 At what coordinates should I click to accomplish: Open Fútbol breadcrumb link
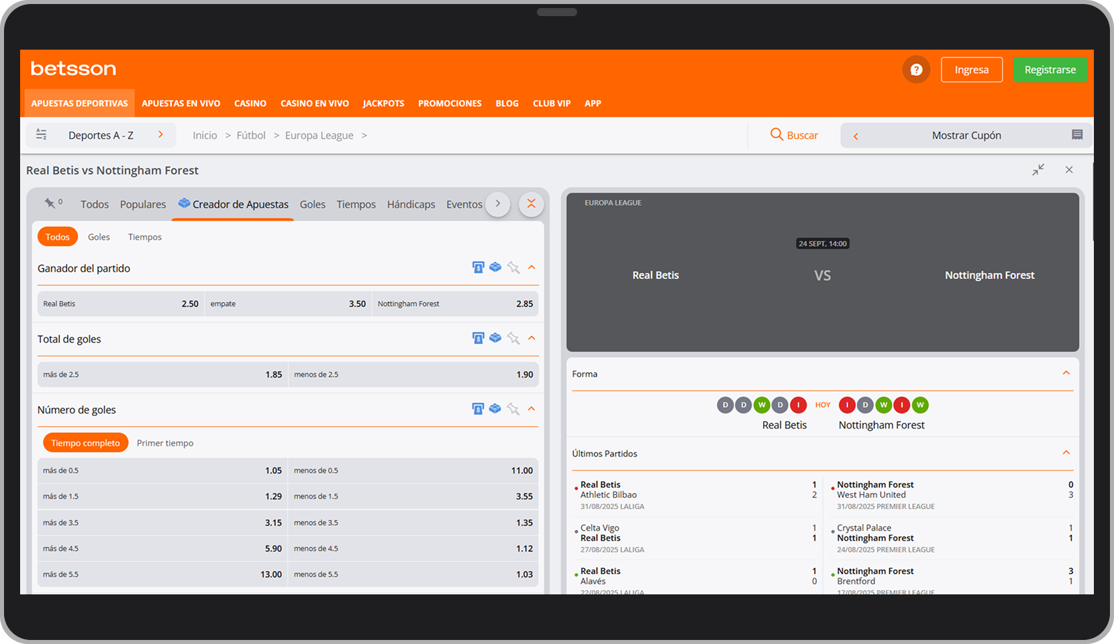coord(251,136)
